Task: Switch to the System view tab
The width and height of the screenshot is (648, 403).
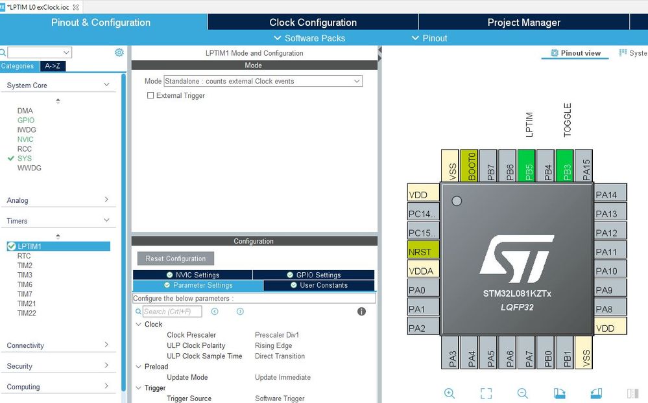Action: point(632,53)
